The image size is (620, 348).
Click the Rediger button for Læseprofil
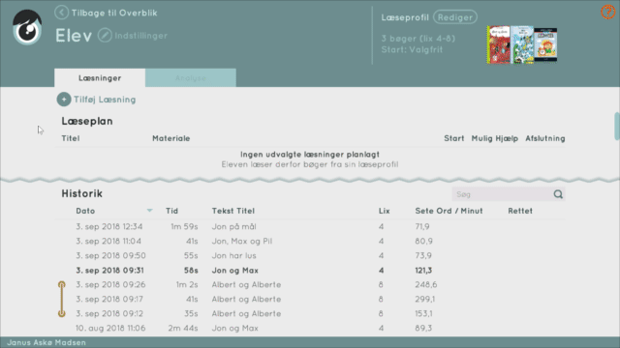(455, 17)
